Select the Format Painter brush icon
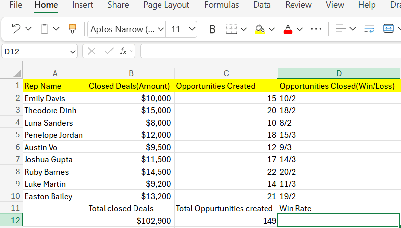The width and height of the screenshot is (401, 228). (72, 28)
